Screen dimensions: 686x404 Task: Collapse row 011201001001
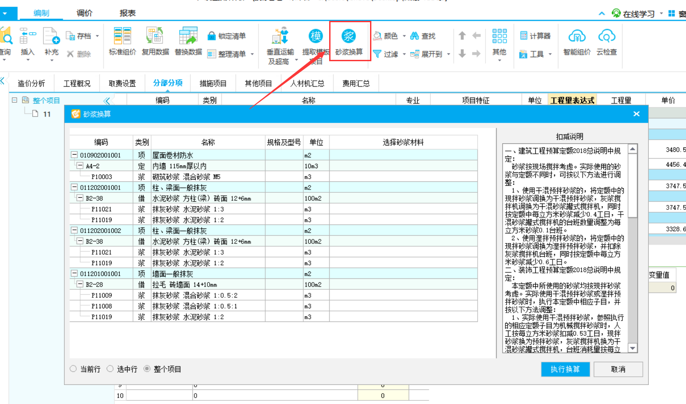tap(74, 273)
